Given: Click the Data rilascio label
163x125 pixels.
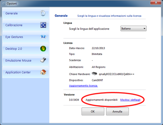Looking at the screenshot, I should [77, 48].
